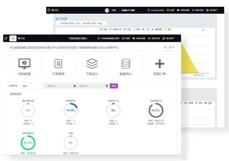
Task: Open 初始配置 initial configuration tile
Action: (25, 67)
